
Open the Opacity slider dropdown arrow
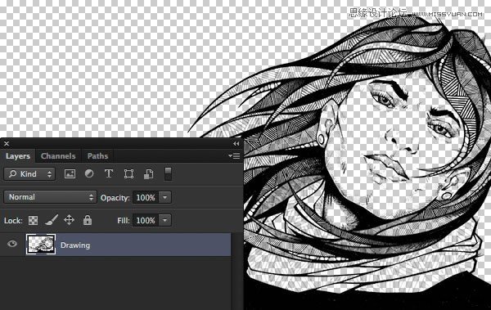tap(165, 198)
